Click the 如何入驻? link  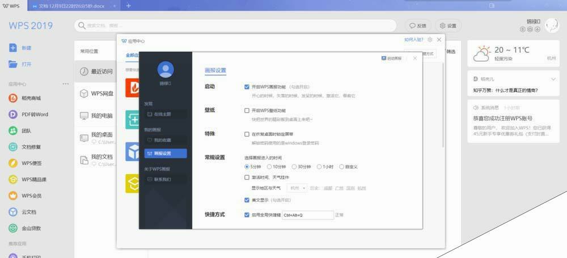(413, 40)
